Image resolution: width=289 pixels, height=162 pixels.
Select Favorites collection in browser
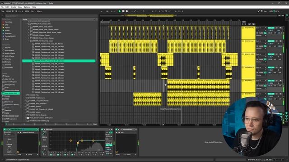coord(9,22)
